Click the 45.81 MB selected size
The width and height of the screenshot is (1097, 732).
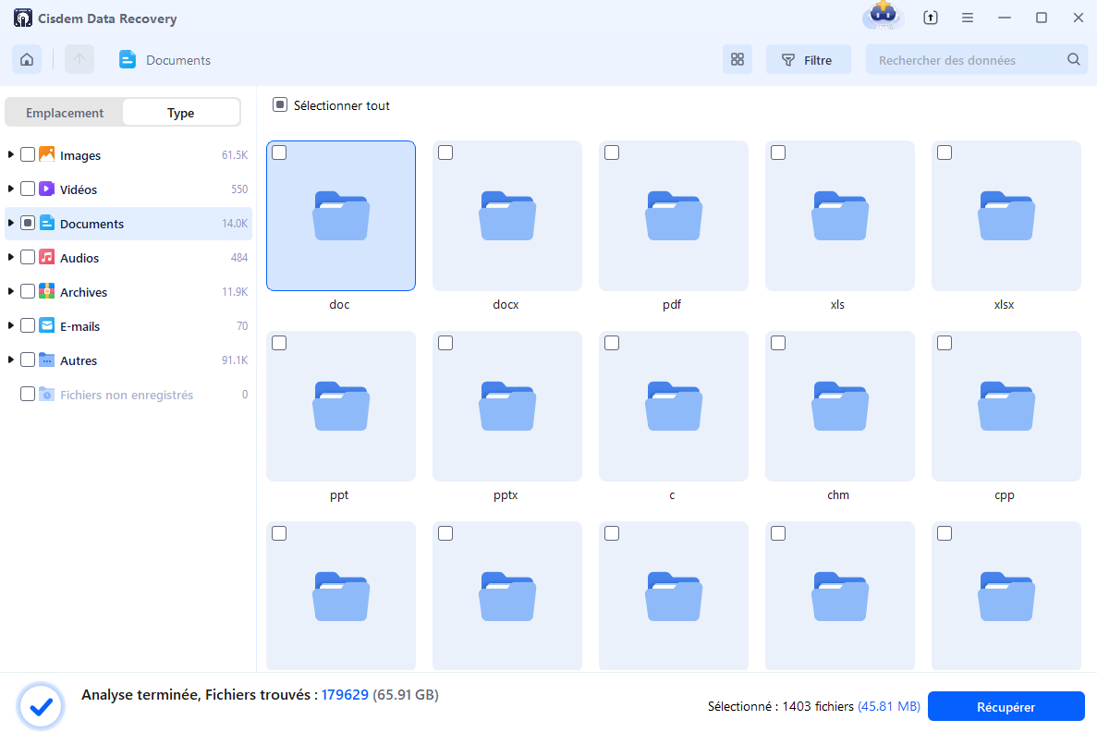point(889,707)
